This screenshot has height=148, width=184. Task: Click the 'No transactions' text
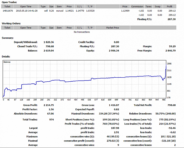click(x=82, y=32)
